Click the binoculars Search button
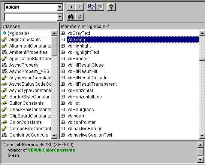 pyautogui.click(x=71, y=16)
